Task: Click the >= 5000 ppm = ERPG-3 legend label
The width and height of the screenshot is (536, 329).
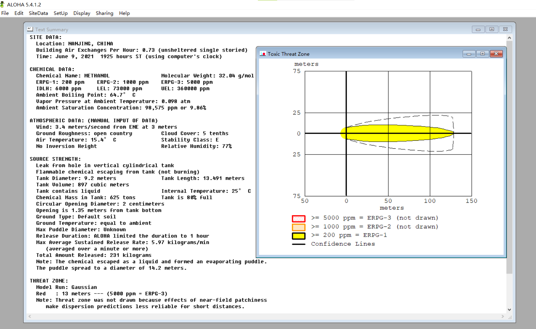Action: pos(375,218)
